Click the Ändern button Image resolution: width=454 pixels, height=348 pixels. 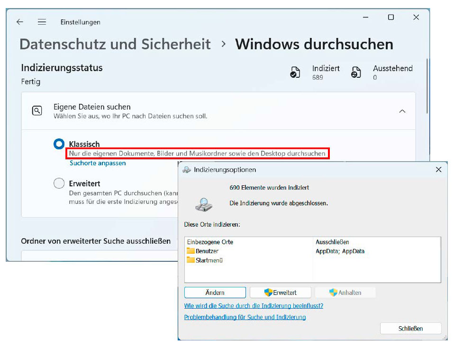coord(215,293)
